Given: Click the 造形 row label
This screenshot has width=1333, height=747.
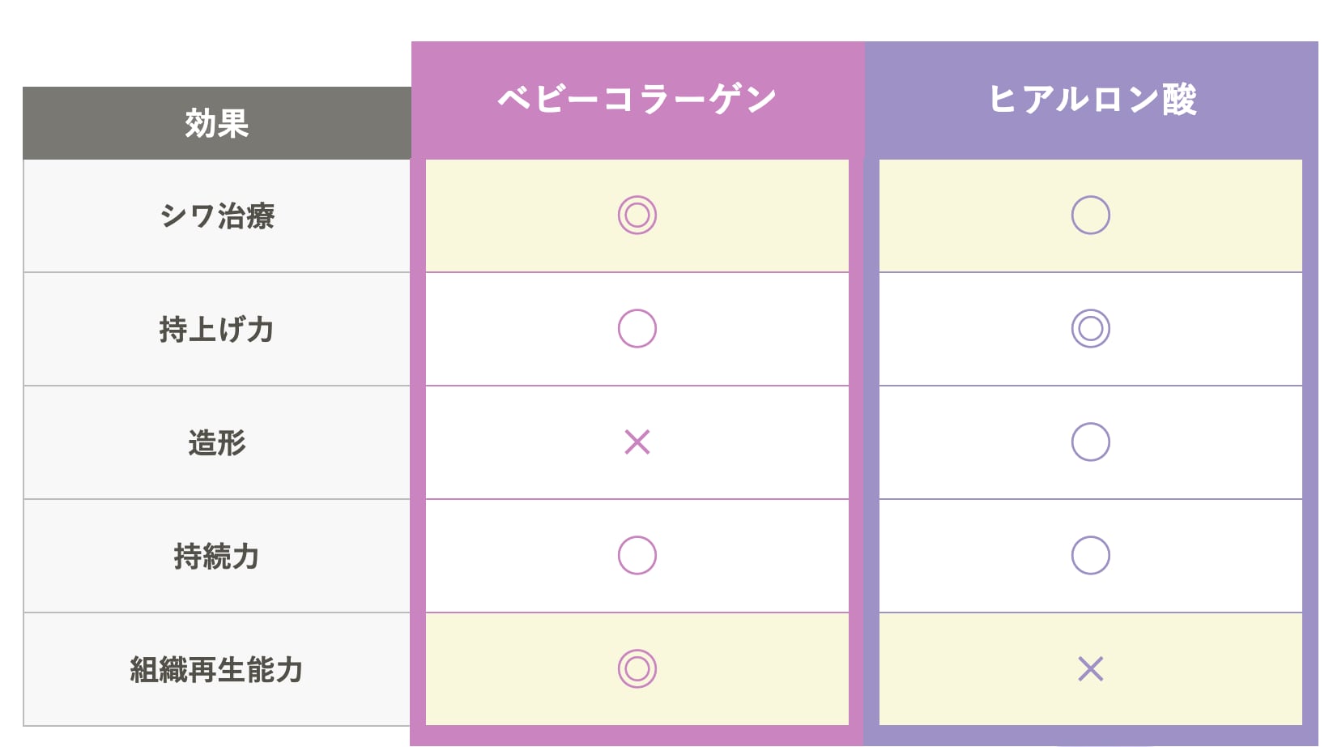Looking at the screenshot, I should (217, 443).
